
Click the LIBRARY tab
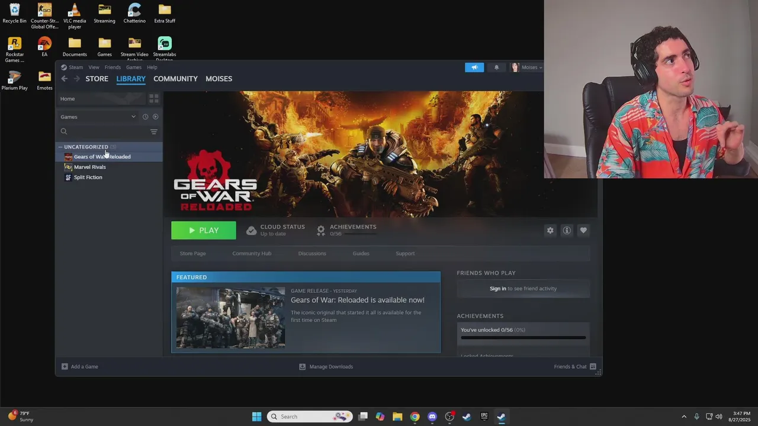coord(131,79)
